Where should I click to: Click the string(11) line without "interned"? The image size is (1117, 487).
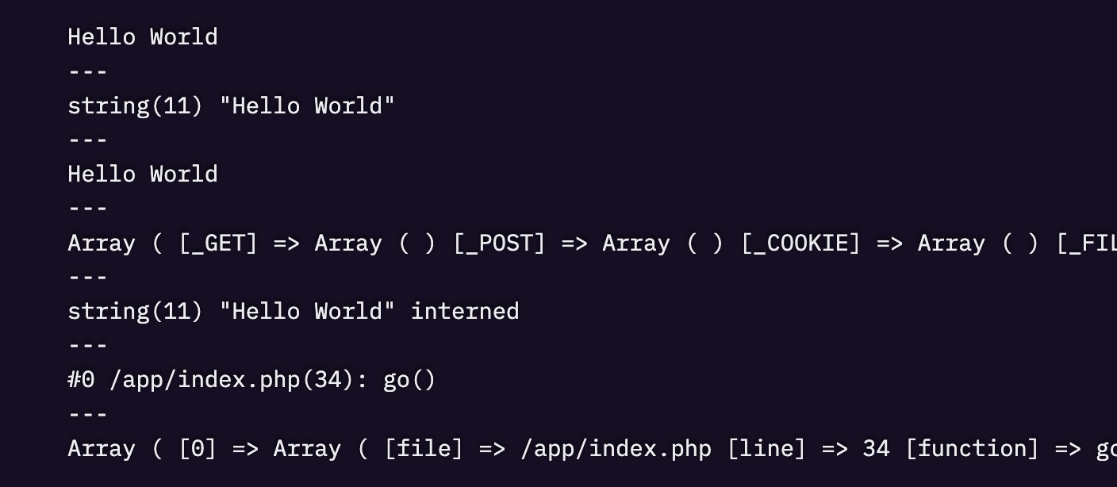pyautogui.click(x=231, y=105)
